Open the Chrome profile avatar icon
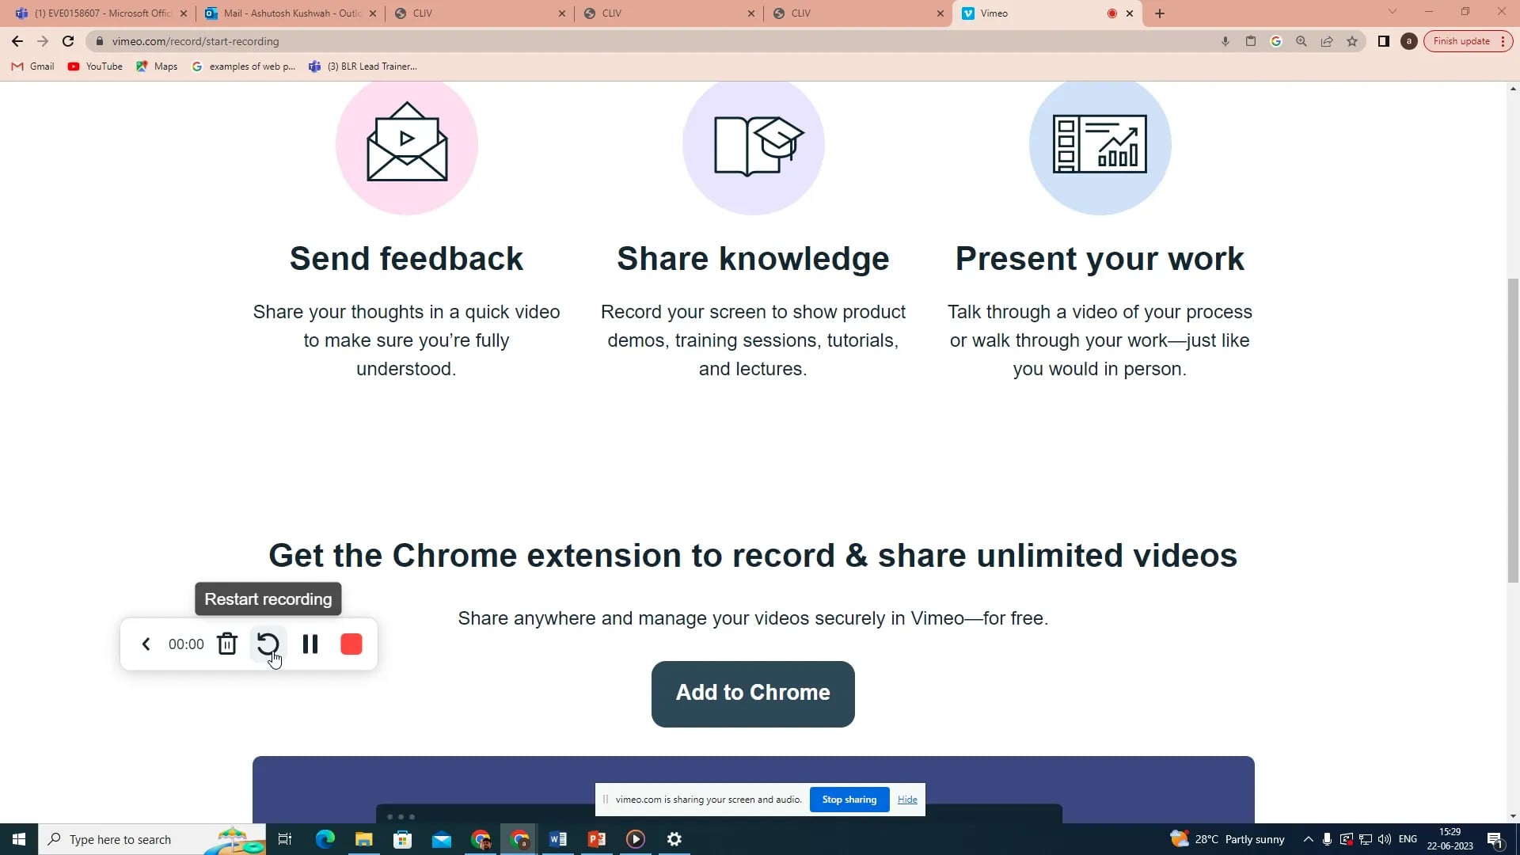 tap(1409, 41)
